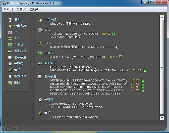The width and height of the screenshot is (169, 133).
Task: Click the CPU temperature 40 °C value
Action: point(106,34)
